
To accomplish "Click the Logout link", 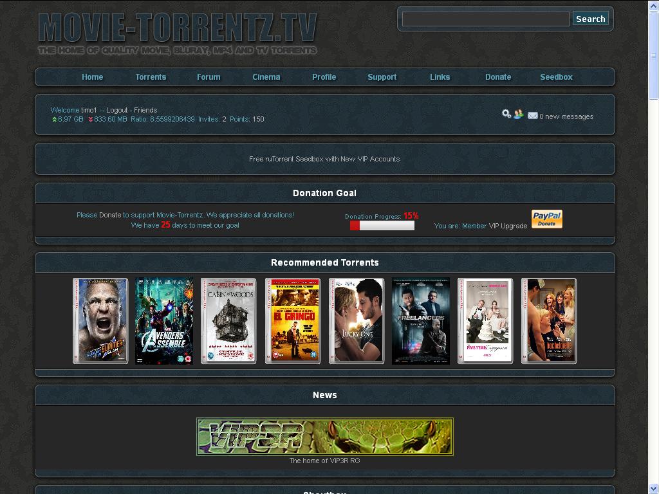I will click(117, 110).
